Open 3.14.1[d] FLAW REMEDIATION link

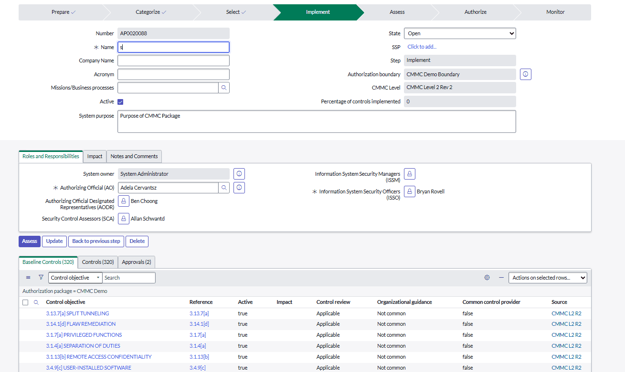[81, 324]
